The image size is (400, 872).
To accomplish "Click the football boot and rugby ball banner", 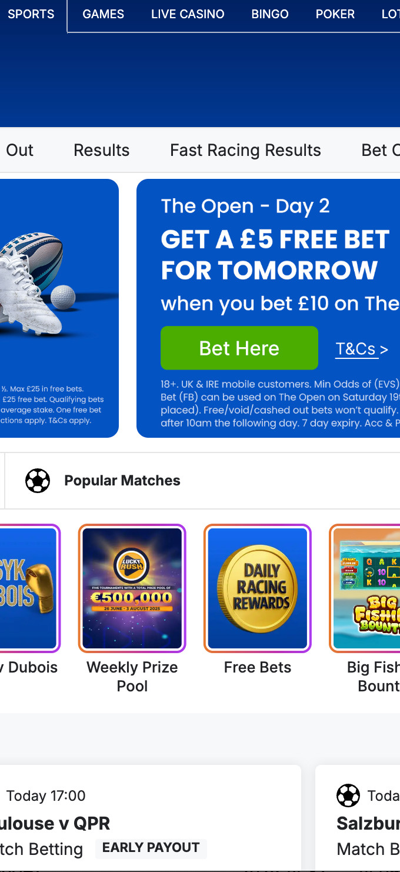I will tap(59, 308).
